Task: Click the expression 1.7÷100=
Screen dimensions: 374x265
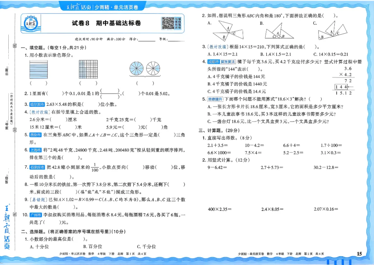Action: click(331, 145)
